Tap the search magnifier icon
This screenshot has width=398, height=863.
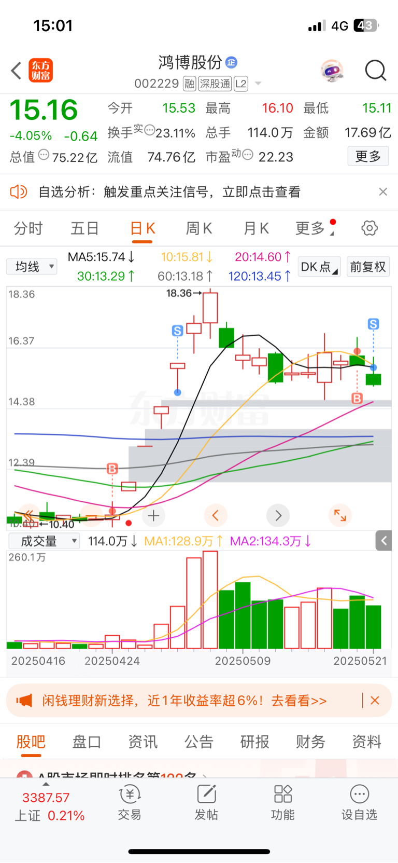pyautogui.click(x=375, y=71)
